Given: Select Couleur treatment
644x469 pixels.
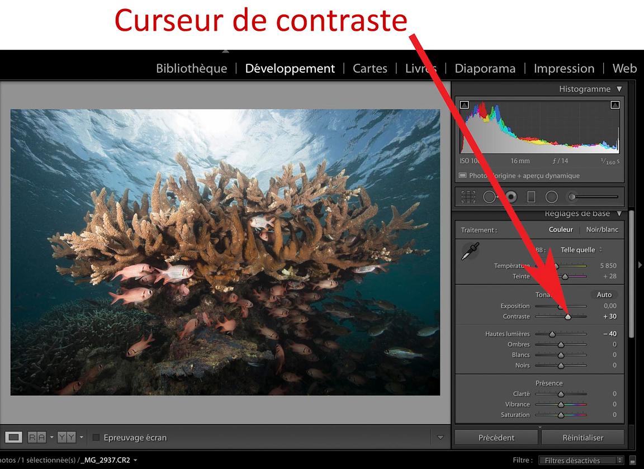Looking at the screenshot, I should tap(561, 230).
